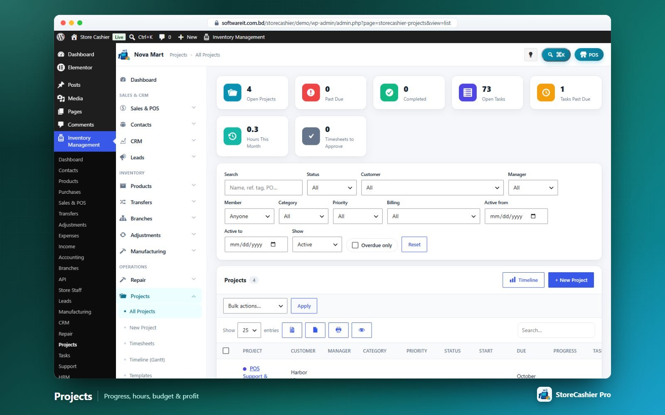665x415 pixels.
Task: Click the lightbulb tips icon
Action: (x=530, y=55)
